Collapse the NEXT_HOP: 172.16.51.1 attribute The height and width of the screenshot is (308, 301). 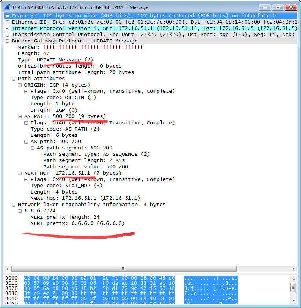point(20,173)
